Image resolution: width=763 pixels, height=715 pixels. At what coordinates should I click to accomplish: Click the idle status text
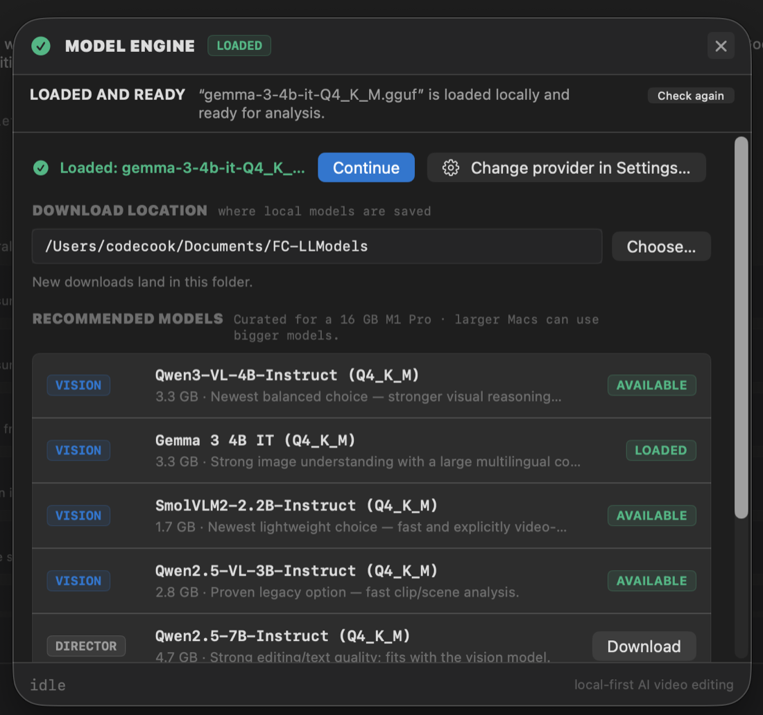coord(48,685)
